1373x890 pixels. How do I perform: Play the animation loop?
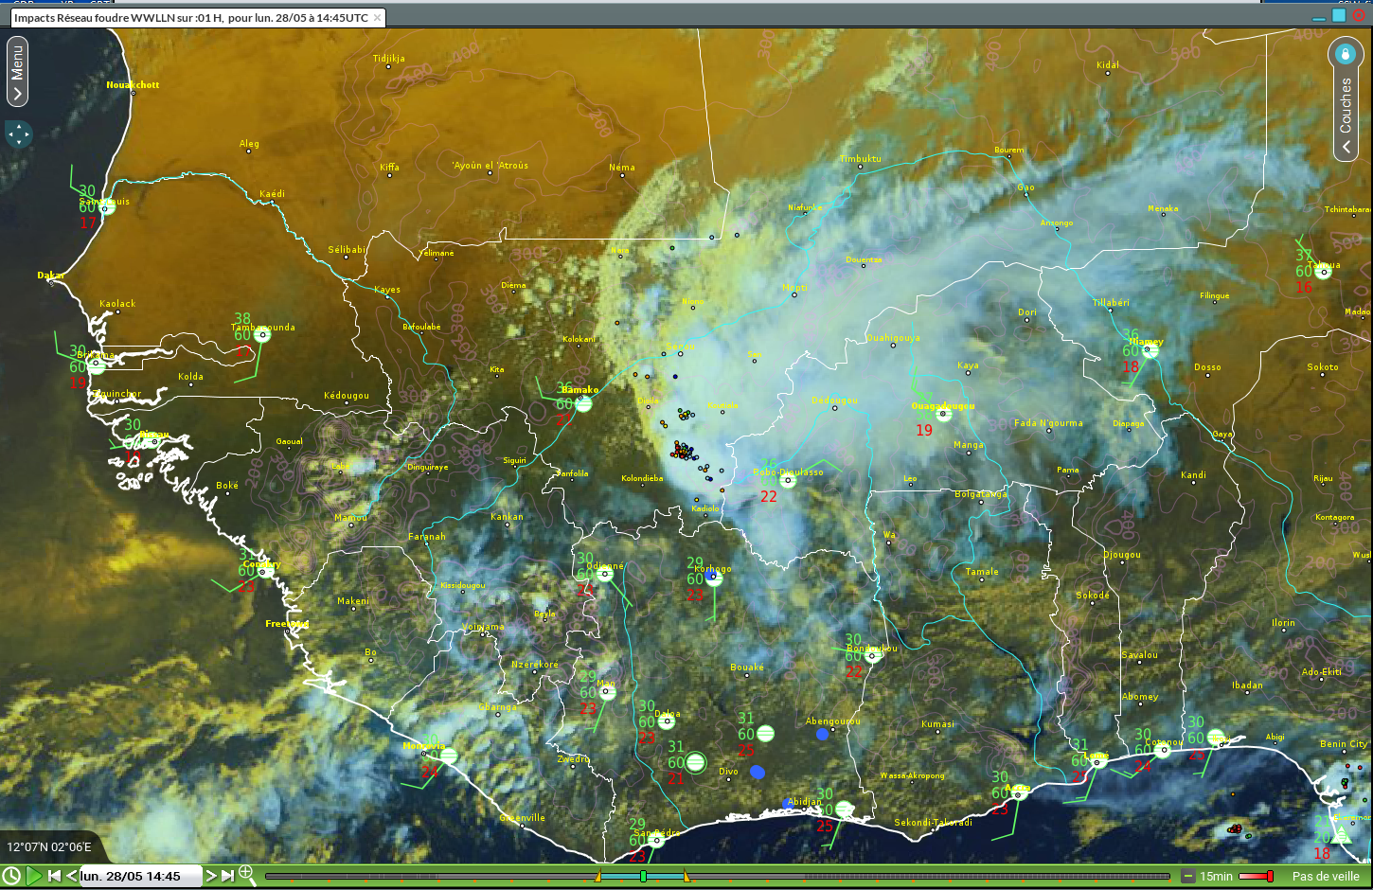pos(34,876)
